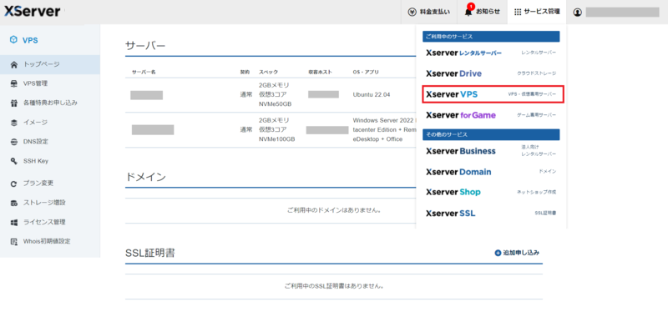Image resolution: width=668 pixels, height=317 pixels.
Task: Open SSH Key in the sidebar
Action: tap(50, 161)
